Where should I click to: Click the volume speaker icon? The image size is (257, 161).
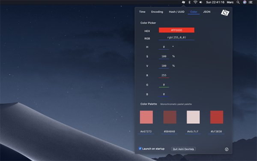201,2
